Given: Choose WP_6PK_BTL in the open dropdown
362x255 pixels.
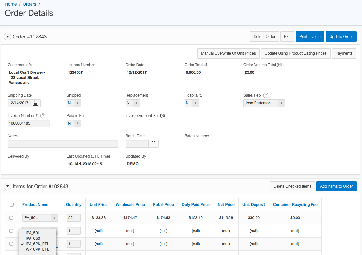Looking at the screenshot, I should (x=38, y=249).
